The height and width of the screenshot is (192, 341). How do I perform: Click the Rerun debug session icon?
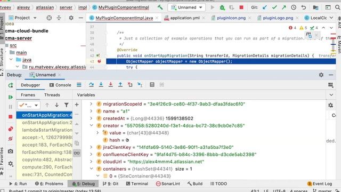click(11, 85)
